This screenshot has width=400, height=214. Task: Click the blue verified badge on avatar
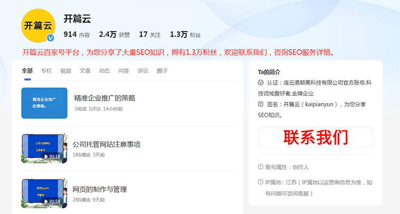click(x=50, y=38)
